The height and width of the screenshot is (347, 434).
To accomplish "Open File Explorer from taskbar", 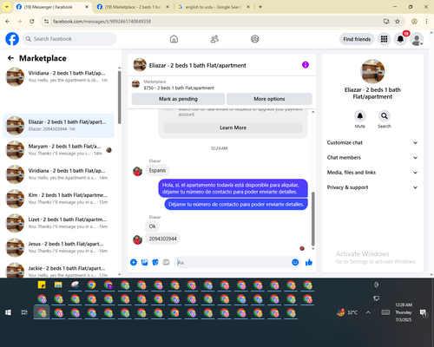I will coord(58,285).
